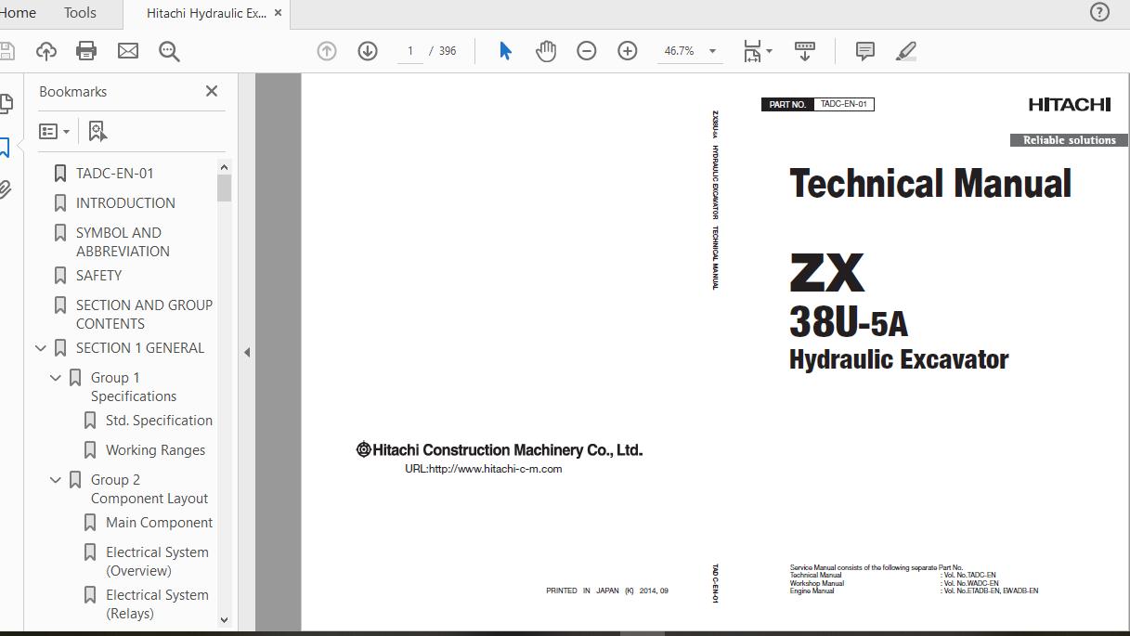
Task: Close the Bookmarks panel
Action: (x=212, y=91)
